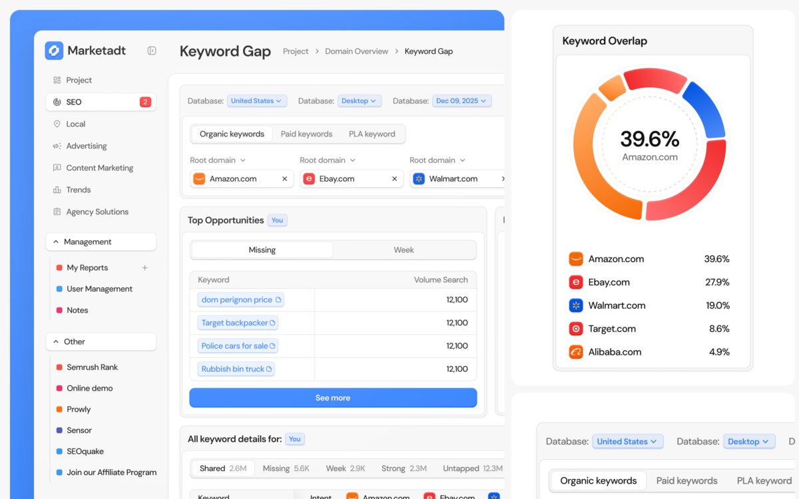Open Target backpacker keyword

(238, 323)
